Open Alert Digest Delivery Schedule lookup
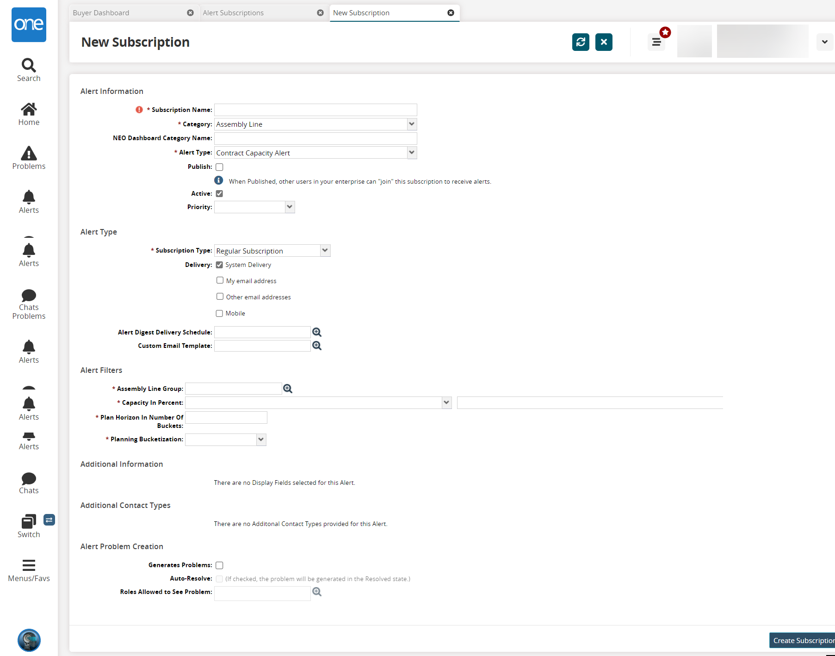The height and width of the screenshot is (656, 835). [317, 332]
